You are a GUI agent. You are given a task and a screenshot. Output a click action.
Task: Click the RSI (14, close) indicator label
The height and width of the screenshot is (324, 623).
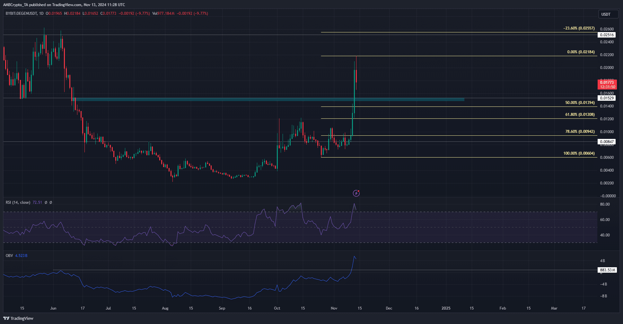coord(18,202)
